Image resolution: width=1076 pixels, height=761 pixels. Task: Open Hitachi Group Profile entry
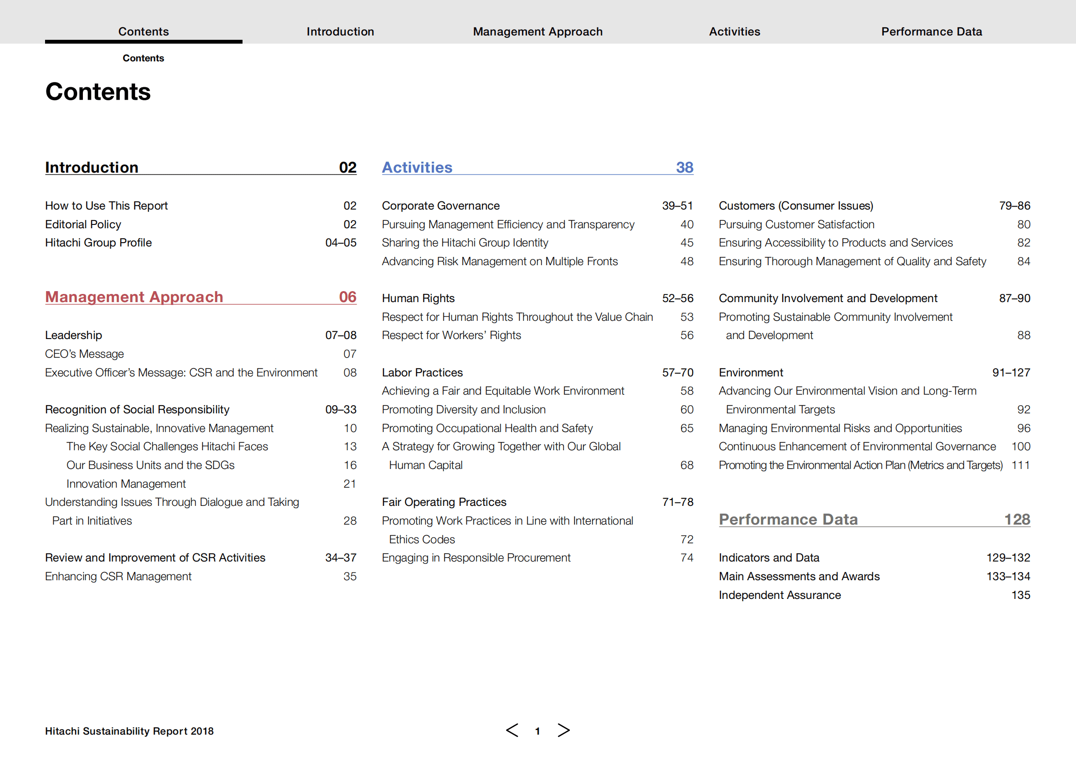pyautogui.click(x=98, y=243)
